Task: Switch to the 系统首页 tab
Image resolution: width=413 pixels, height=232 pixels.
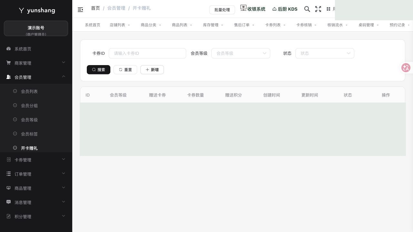Action: 93,25
